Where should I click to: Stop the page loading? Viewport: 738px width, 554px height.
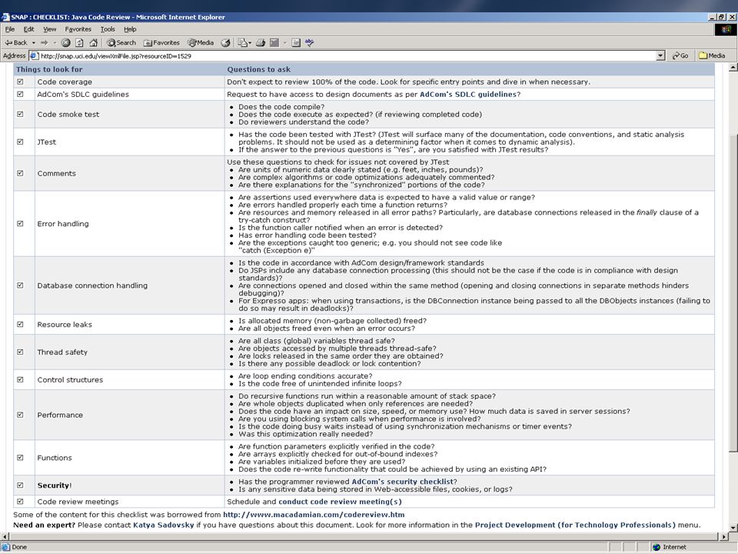point(65,42)
